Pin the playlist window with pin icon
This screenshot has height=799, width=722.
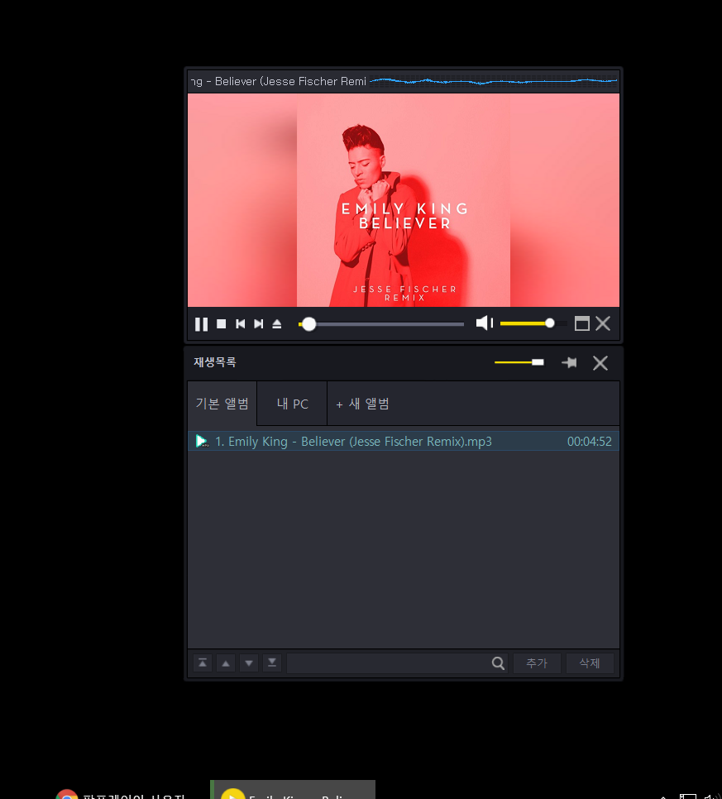point(569,363)
